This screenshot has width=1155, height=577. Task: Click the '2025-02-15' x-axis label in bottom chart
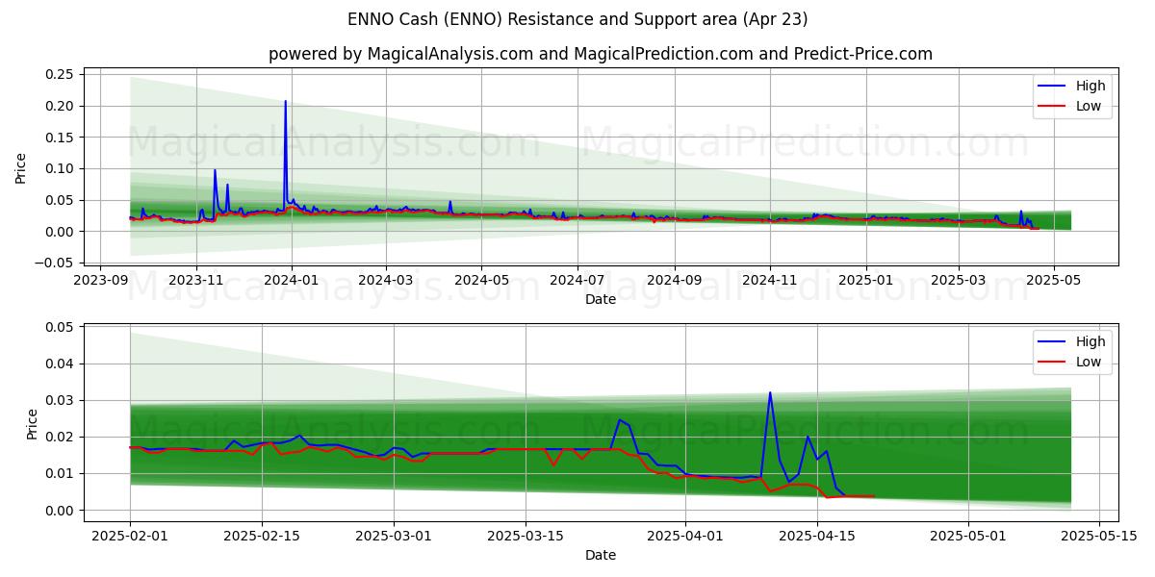[x=262, y=536]
